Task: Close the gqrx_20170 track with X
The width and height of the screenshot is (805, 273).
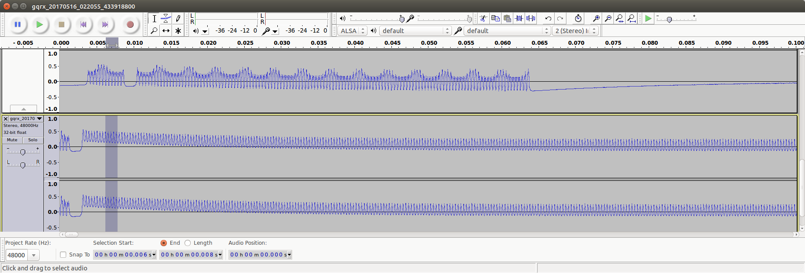Action: point(6,119)
